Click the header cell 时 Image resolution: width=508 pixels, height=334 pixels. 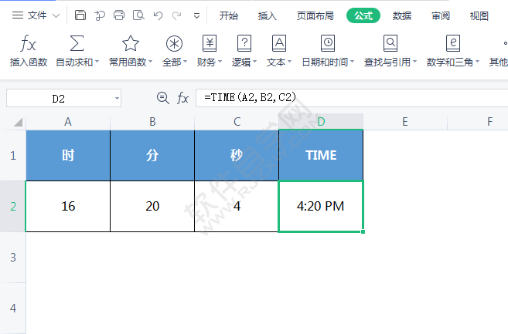click(x=68, y=156)
